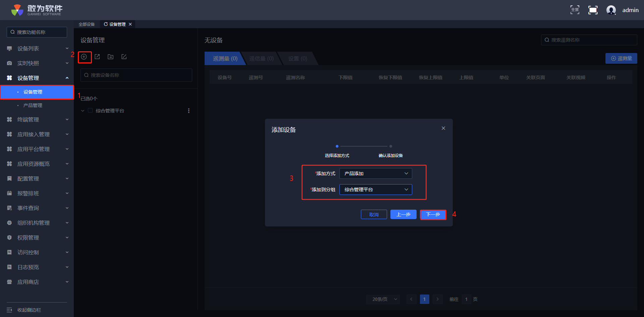The width and height of the screenshot is (644, 317).
Task: Click the 选择添加方式 step indicator
Action: [x=337, y=155]
